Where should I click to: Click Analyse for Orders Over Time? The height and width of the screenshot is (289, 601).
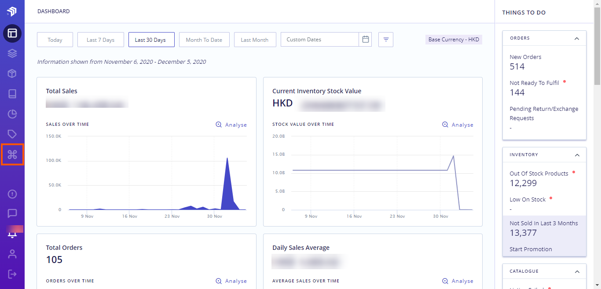tap(231, 281)
